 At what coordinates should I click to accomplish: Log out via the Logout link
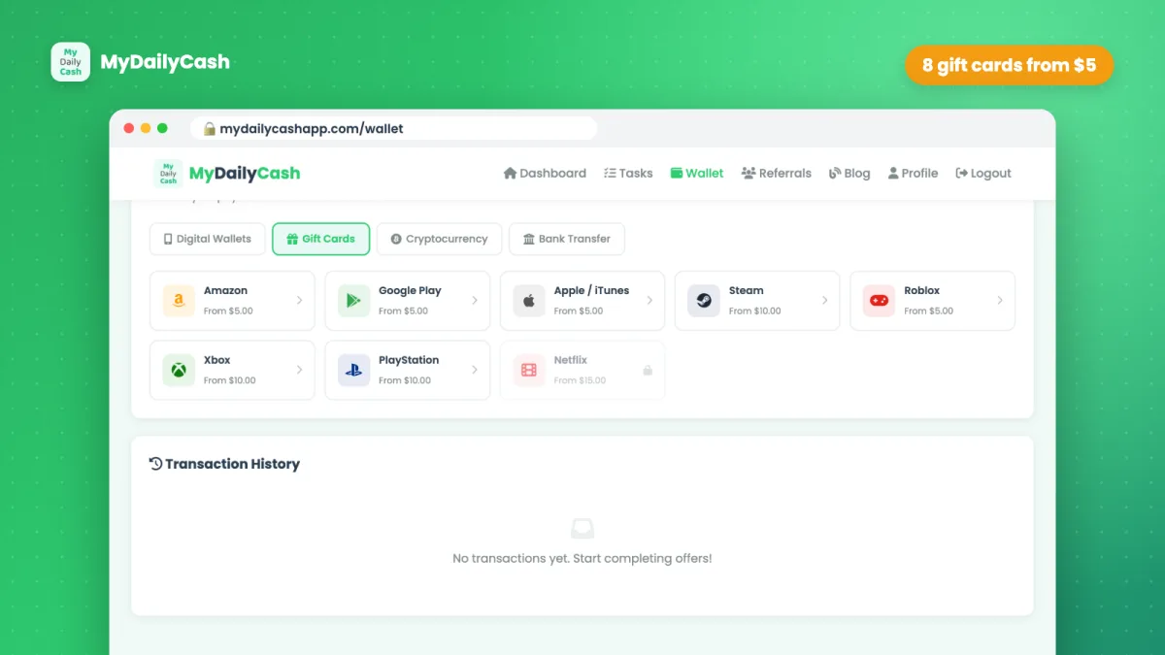point(983,174)
